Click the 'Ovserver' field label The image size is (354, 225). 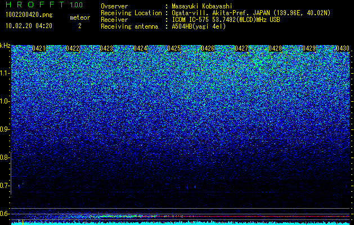coord(114,6)
